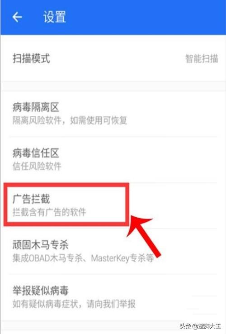Click the gray divider below 扫描模式
This screenshot has height=334, width=226.
pyautogui.click(x=113, y=86)
